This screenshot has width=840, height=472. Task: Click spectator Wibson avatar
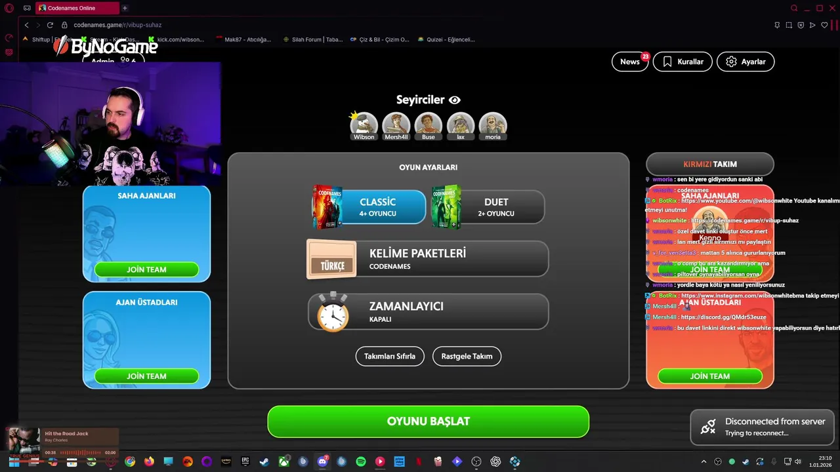click(364, 126)
